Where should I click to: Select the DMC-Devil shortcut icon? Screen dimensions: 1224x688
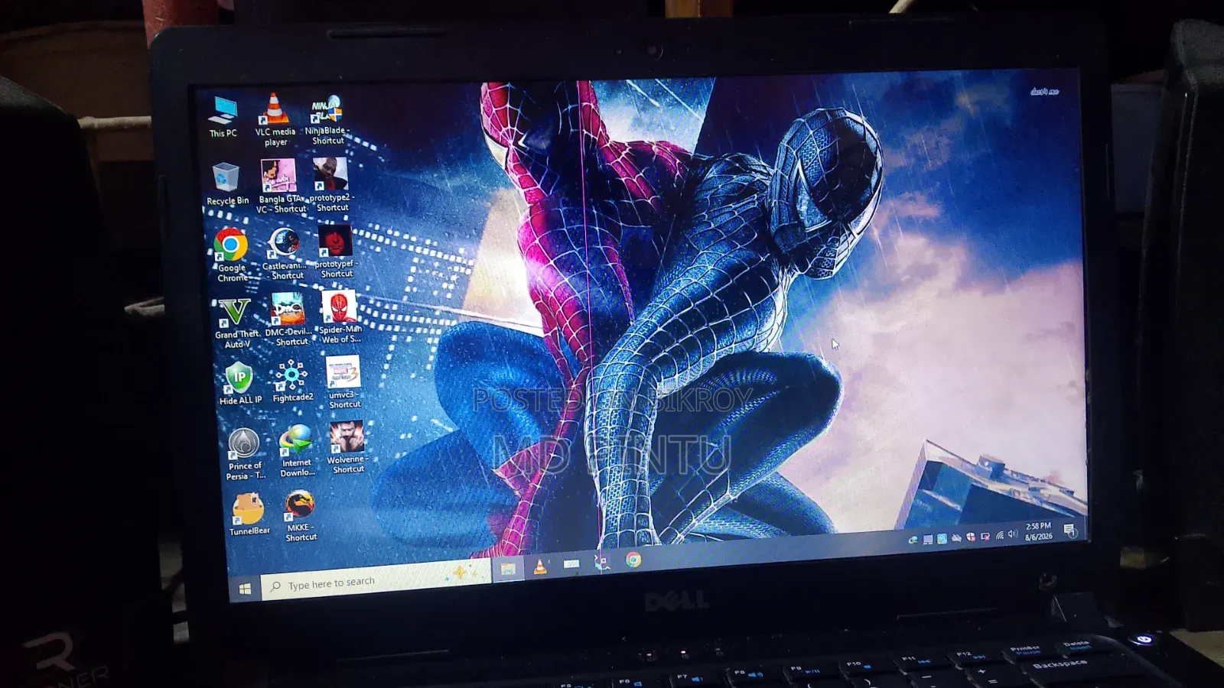point(288,320)
